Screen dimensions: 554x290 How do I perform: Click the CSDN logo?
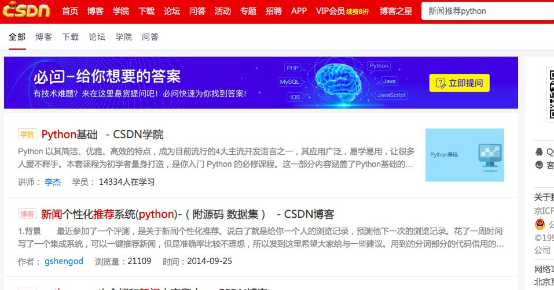pyautogui.click(x=26, y=10)
